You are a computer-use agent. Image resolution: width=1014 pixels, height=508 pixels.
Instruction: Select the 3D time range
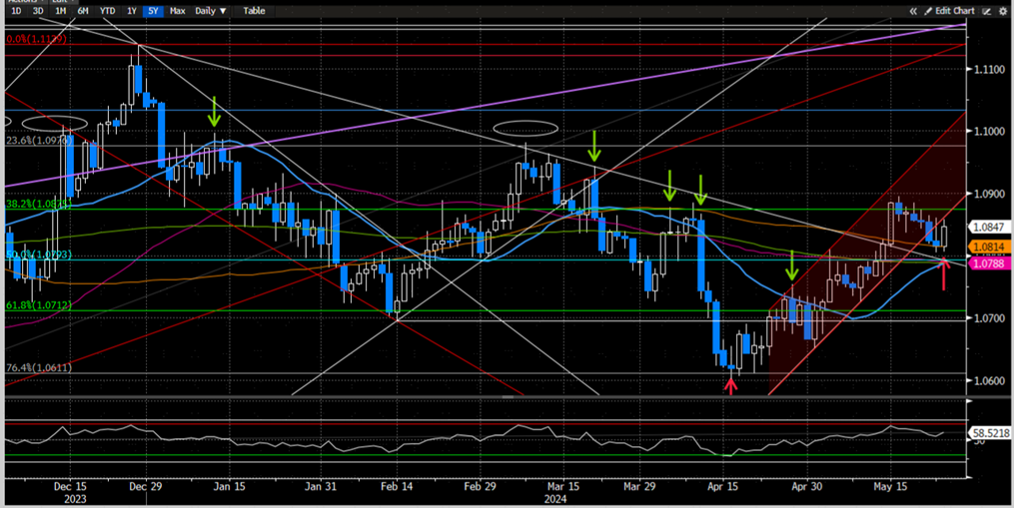(x=38, y=11)
